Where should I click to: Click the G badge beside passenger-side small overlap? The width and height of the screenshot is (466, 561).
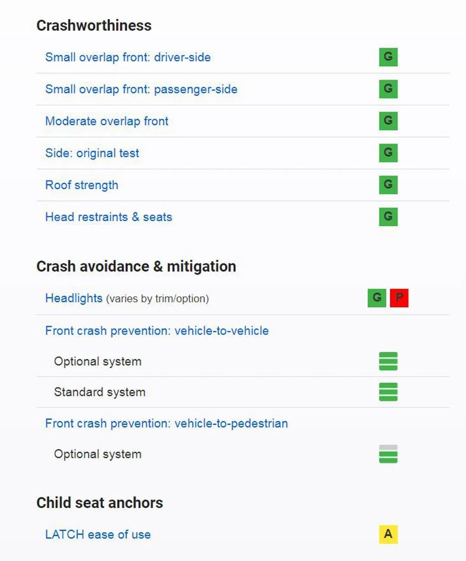coord(388,89)
